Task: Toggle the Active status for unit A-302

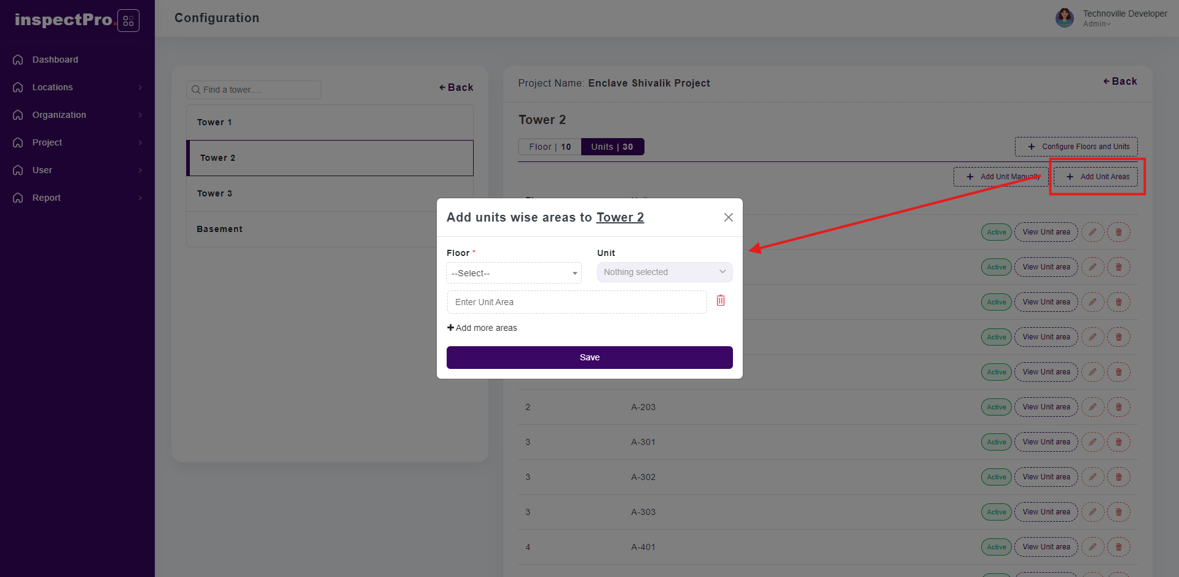Action: 996,477
